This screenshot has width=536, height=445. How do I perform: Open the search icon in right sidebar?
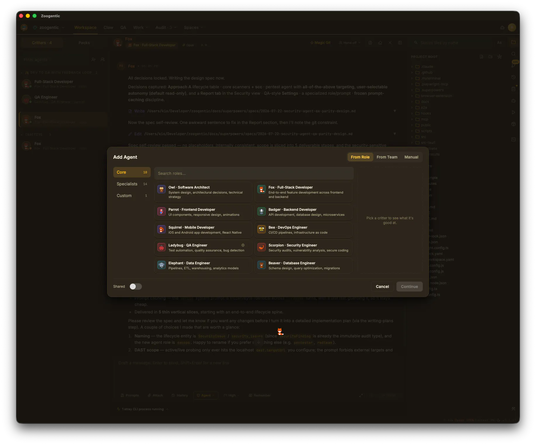[x=513, y=54]
